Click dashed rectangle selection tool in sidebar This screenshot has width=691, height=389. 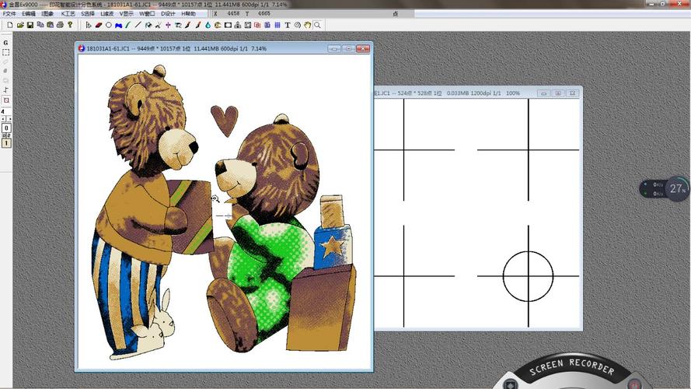(x=5, y=52)
